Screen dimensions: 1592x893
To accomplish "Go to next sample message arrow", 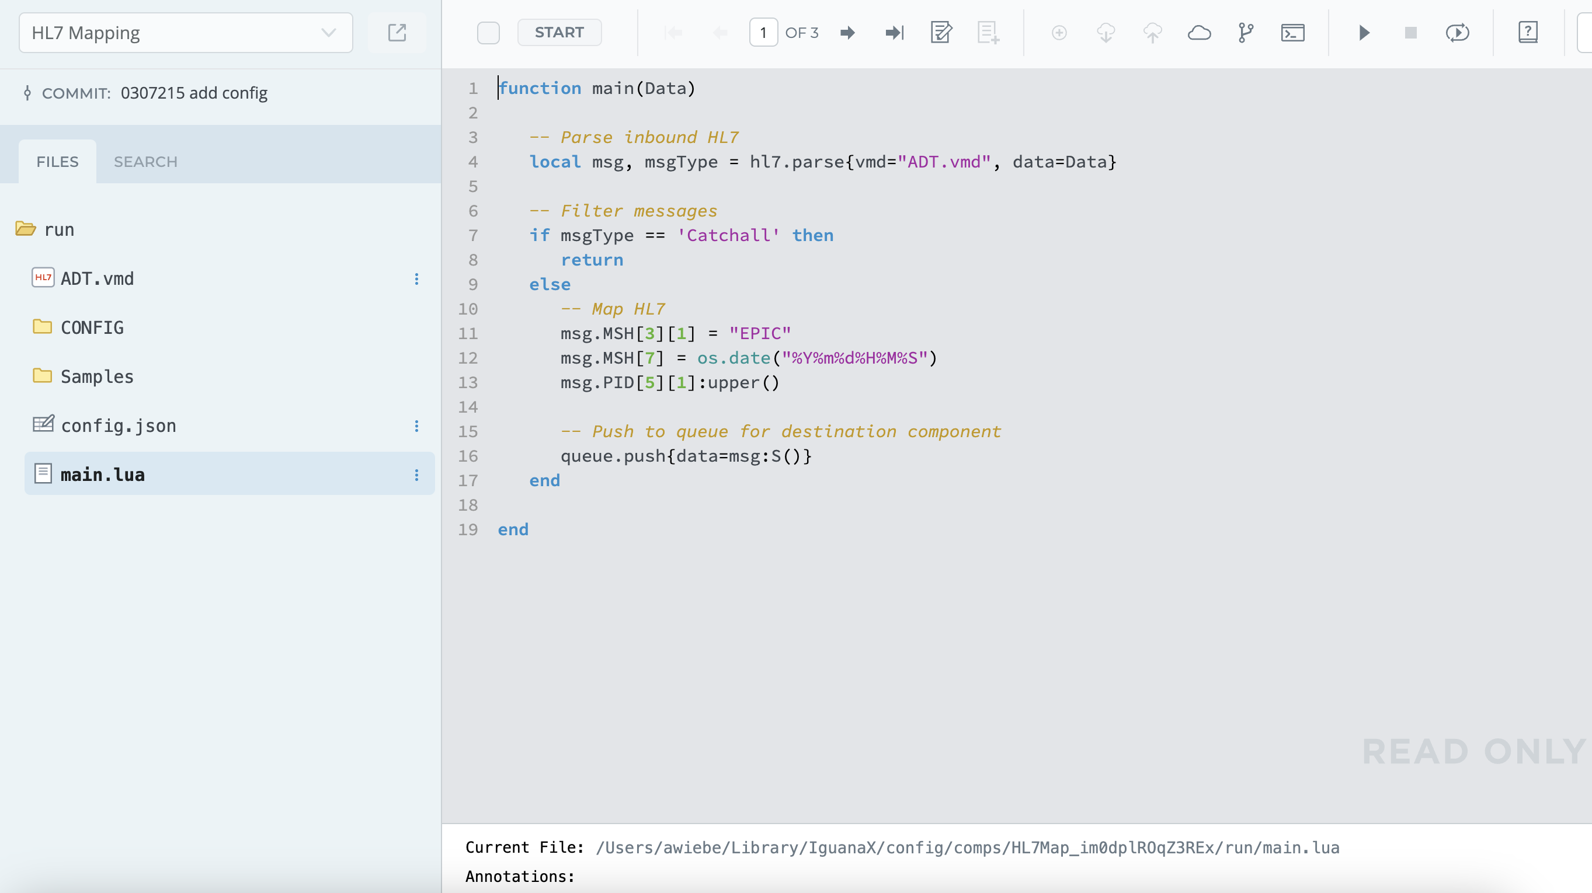I will [847, 33].
